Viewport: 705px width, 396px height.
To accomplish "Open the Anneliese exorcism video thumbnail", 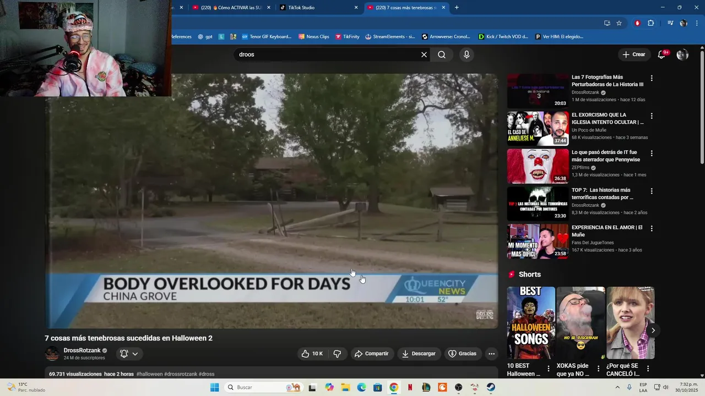I will [538, 128].
